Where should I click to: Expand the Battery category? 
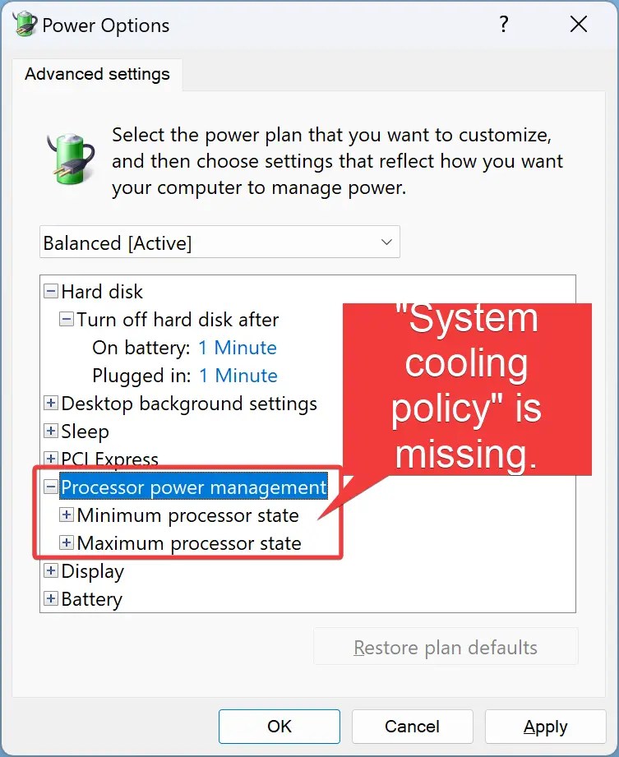click(51, 599)
